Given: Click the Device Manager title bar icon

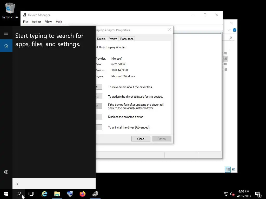Looking at the screenshot, I should [25, 15].
